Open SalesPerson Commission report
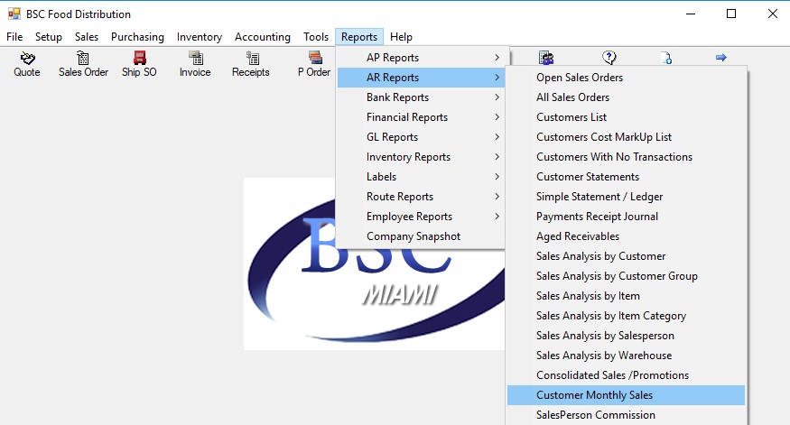The width and height of the screenshot is (790, 425). 626,415
